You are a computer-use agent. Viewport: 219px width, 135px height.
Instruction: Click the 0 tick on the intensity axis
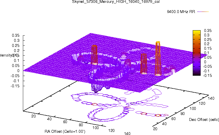click(18, 71)
